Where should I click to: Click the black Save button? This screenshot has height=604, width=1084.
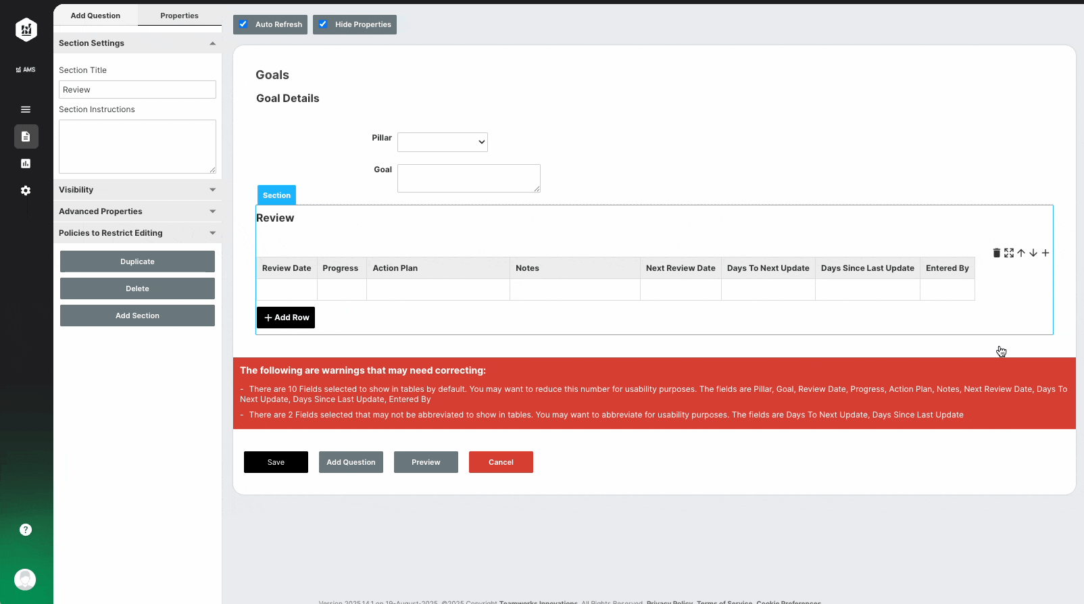276,462
